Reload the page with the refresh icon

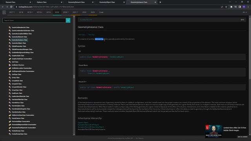point(11,7)
